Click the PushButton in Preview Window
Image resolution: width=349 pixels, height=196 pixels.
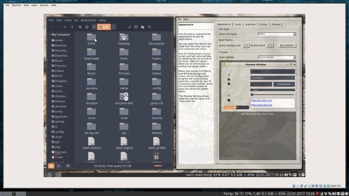click(284, 84)
